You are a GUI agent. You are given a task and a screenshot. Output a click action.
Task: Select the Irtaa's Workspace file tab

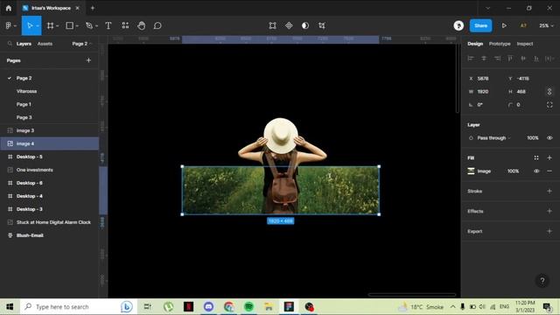pos(51,8)
